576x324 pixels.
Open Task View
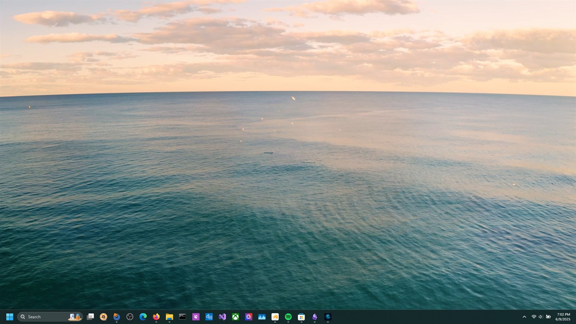pyautogui.click(x=90, y=317)
